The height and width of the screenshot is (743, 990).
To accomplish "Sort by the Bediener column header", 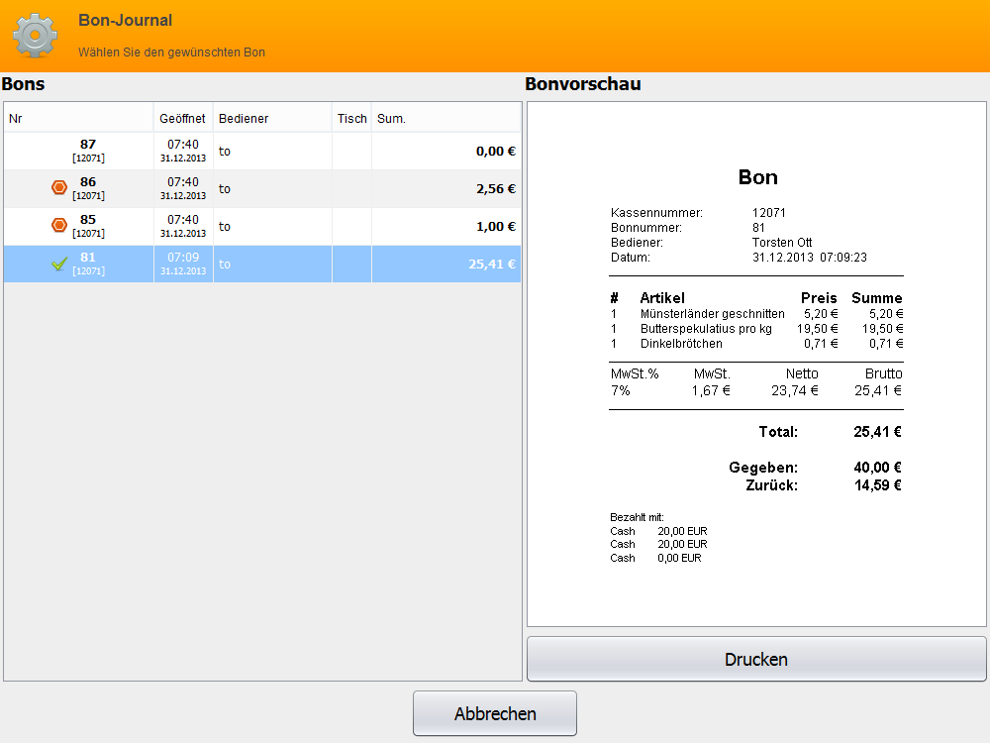I will 273,118.
